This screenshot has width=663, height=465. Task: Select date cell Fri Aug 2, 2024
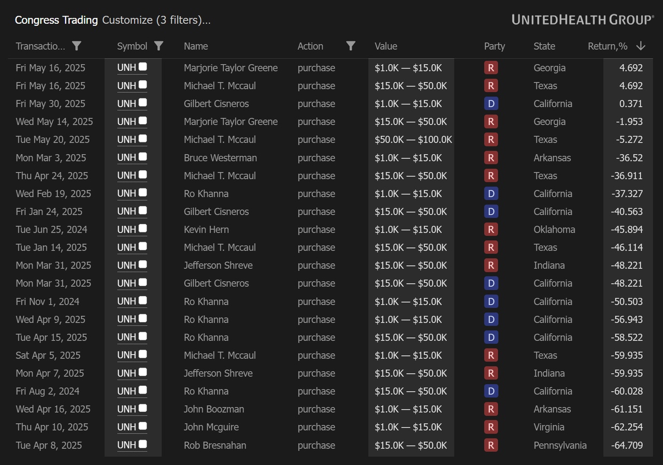pos(48,391)
